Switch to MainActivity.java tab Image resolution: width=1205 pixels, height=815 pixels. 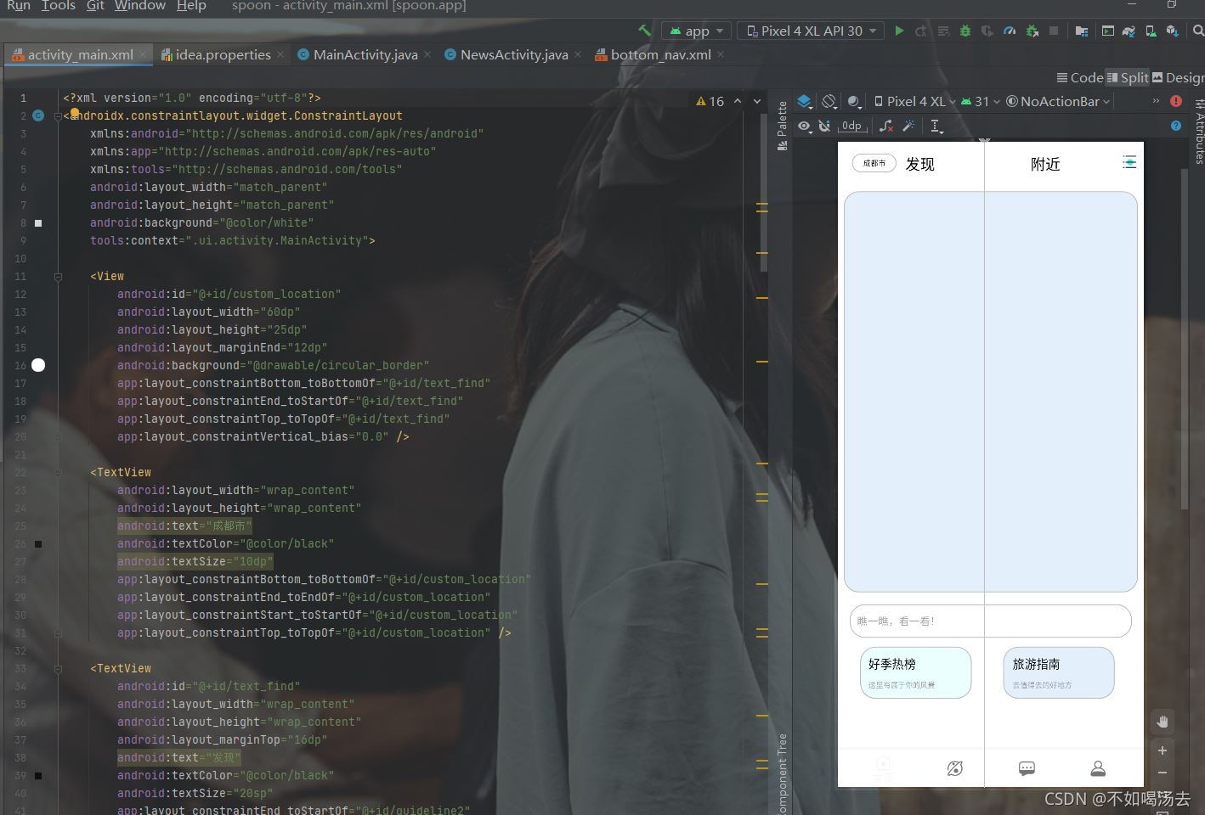365,54
